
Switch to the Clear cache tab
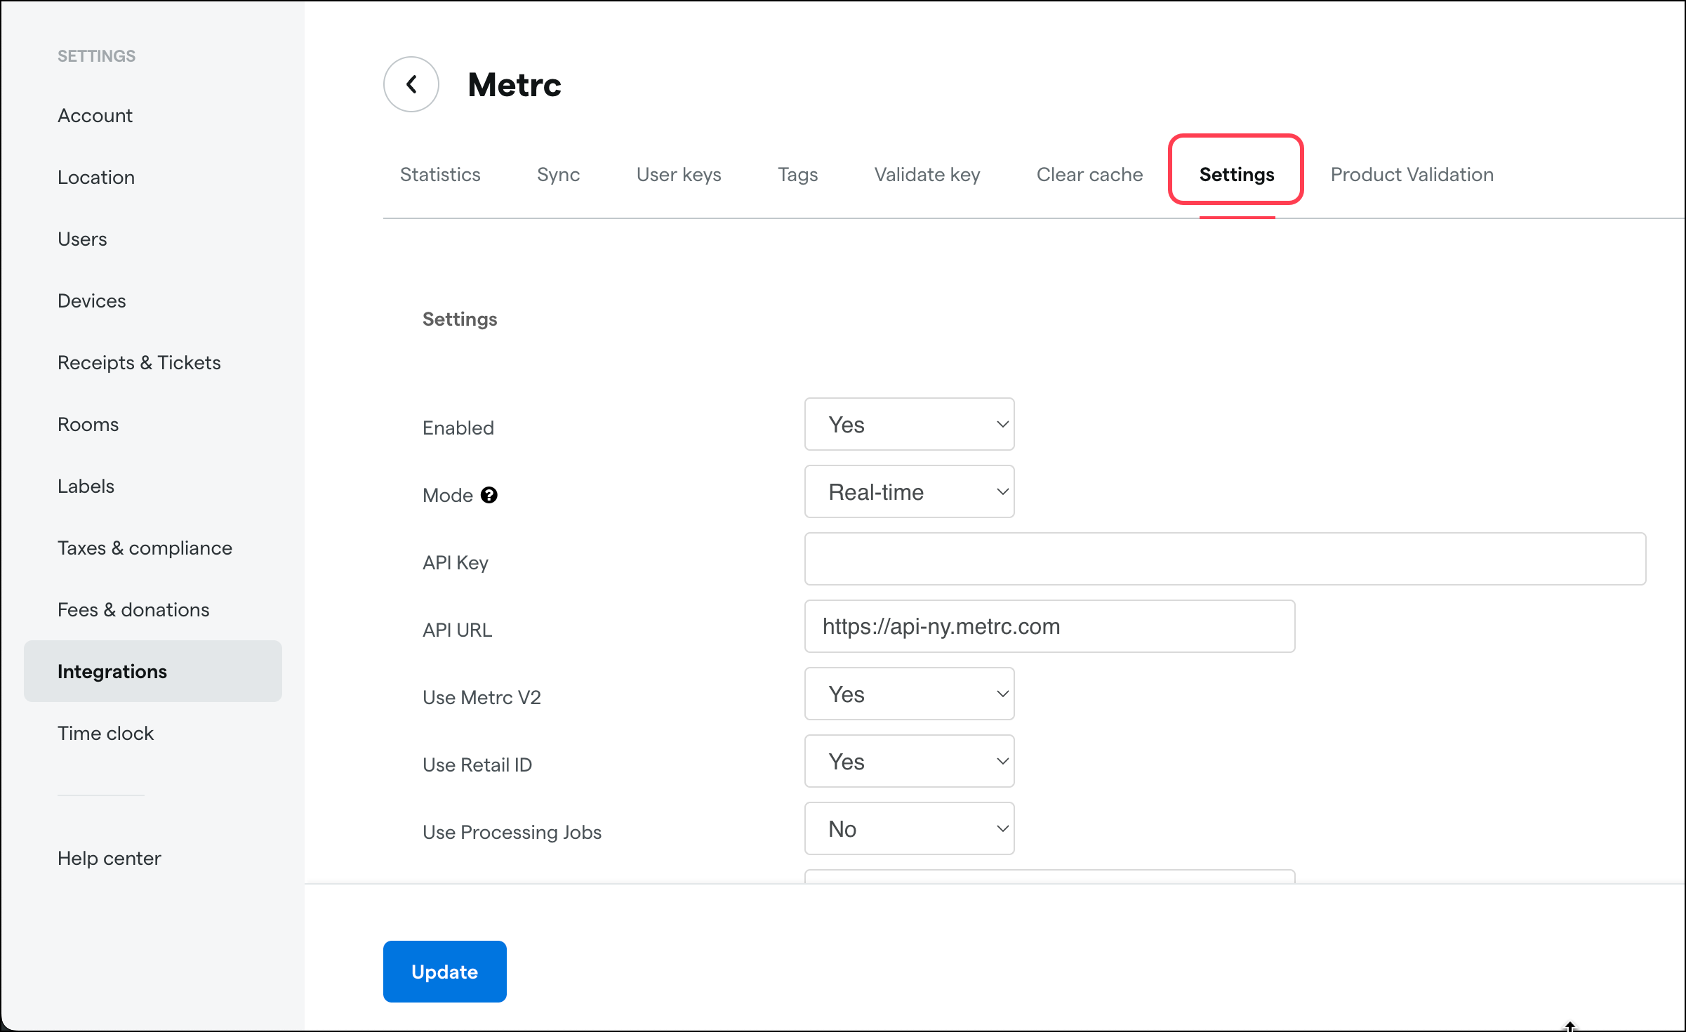tap(1089, 174)
